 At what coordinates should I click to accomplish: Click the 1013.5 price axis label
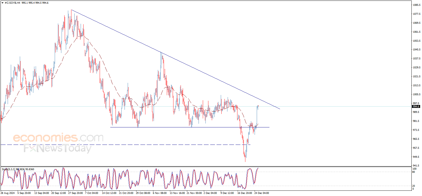click(x=417, y=85)
